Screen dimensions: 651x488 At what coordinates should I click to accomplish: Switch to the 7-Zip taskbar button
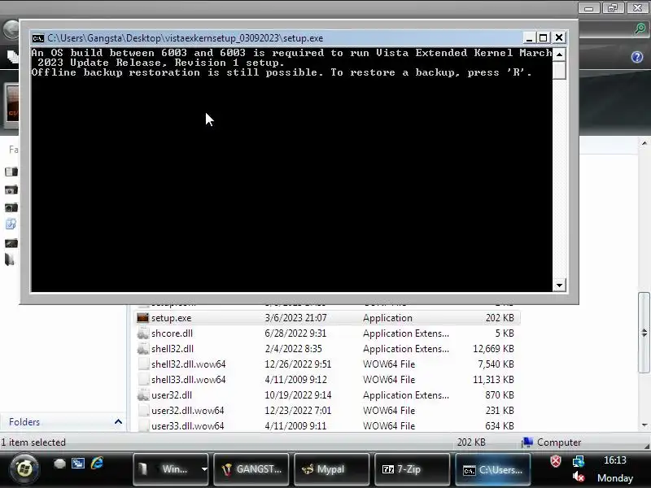pyautogui.click(x=412, y=469)
